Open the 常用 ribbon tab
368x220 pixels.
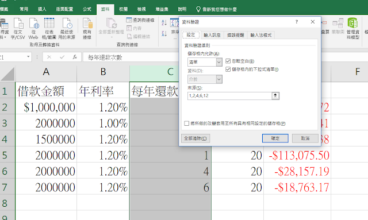pyautogui.click(x=24, y=9)
